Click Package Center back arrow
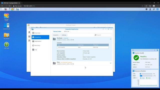The image size is (160, 90). [29, 28]
